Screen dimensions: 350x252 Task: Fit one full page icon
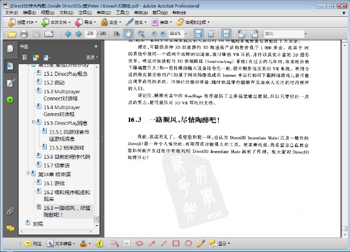tap(211, 34)
